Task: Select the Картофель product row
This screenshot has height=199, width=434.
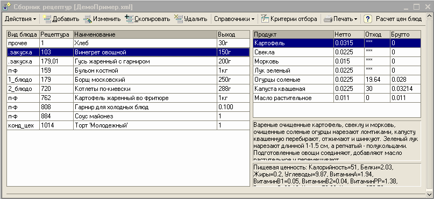Action: click(337, 43)
